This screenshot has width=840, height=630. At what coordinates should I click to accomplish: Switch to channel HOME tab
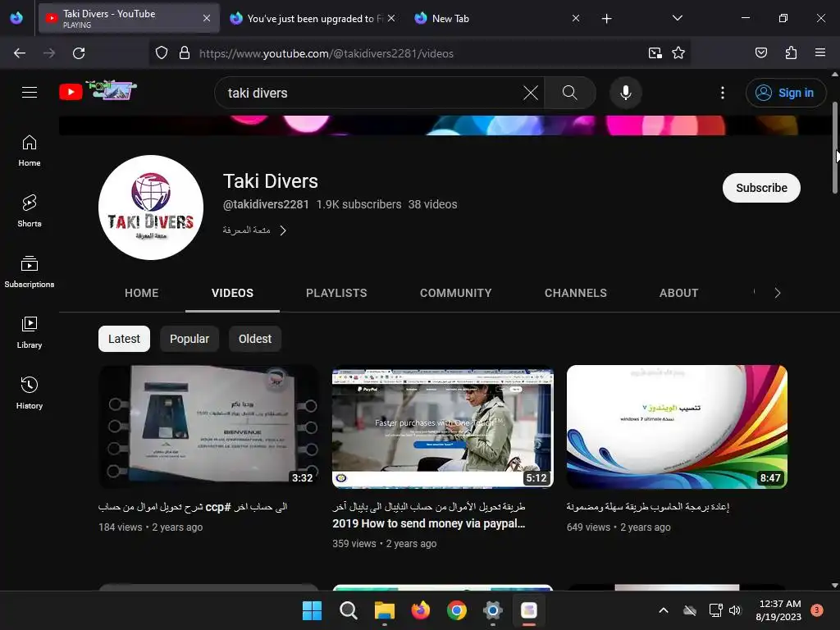tap(141, 293)
